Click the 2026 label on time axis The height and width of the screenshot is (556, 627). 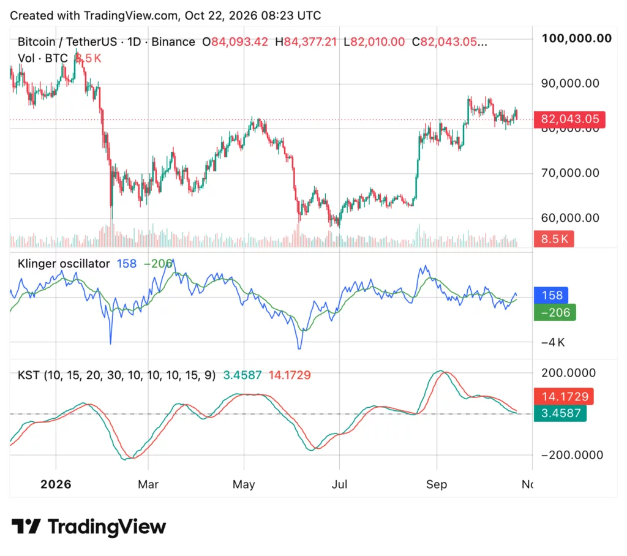pos(56,484)
